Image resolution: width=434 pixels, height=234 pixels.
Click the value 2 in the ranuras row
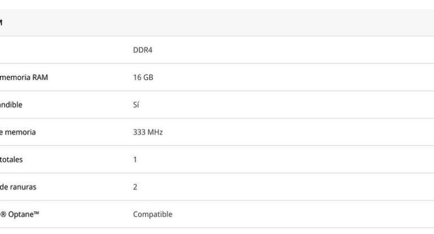tap(135, 187)
